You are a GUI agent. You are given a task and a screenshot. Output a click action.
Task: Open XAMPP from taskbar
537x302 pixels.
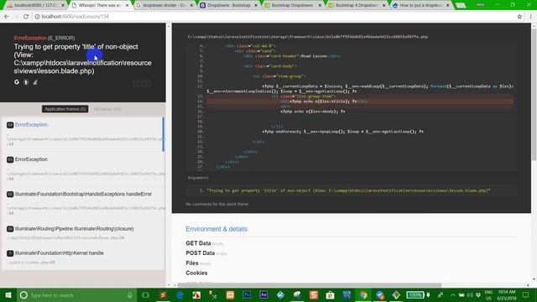(x=230, y=294)
